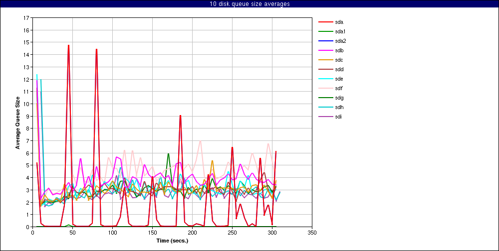Select the sdf legend label
The height and width of the screenshot is (251, 499).
click(x=339, y=88)
